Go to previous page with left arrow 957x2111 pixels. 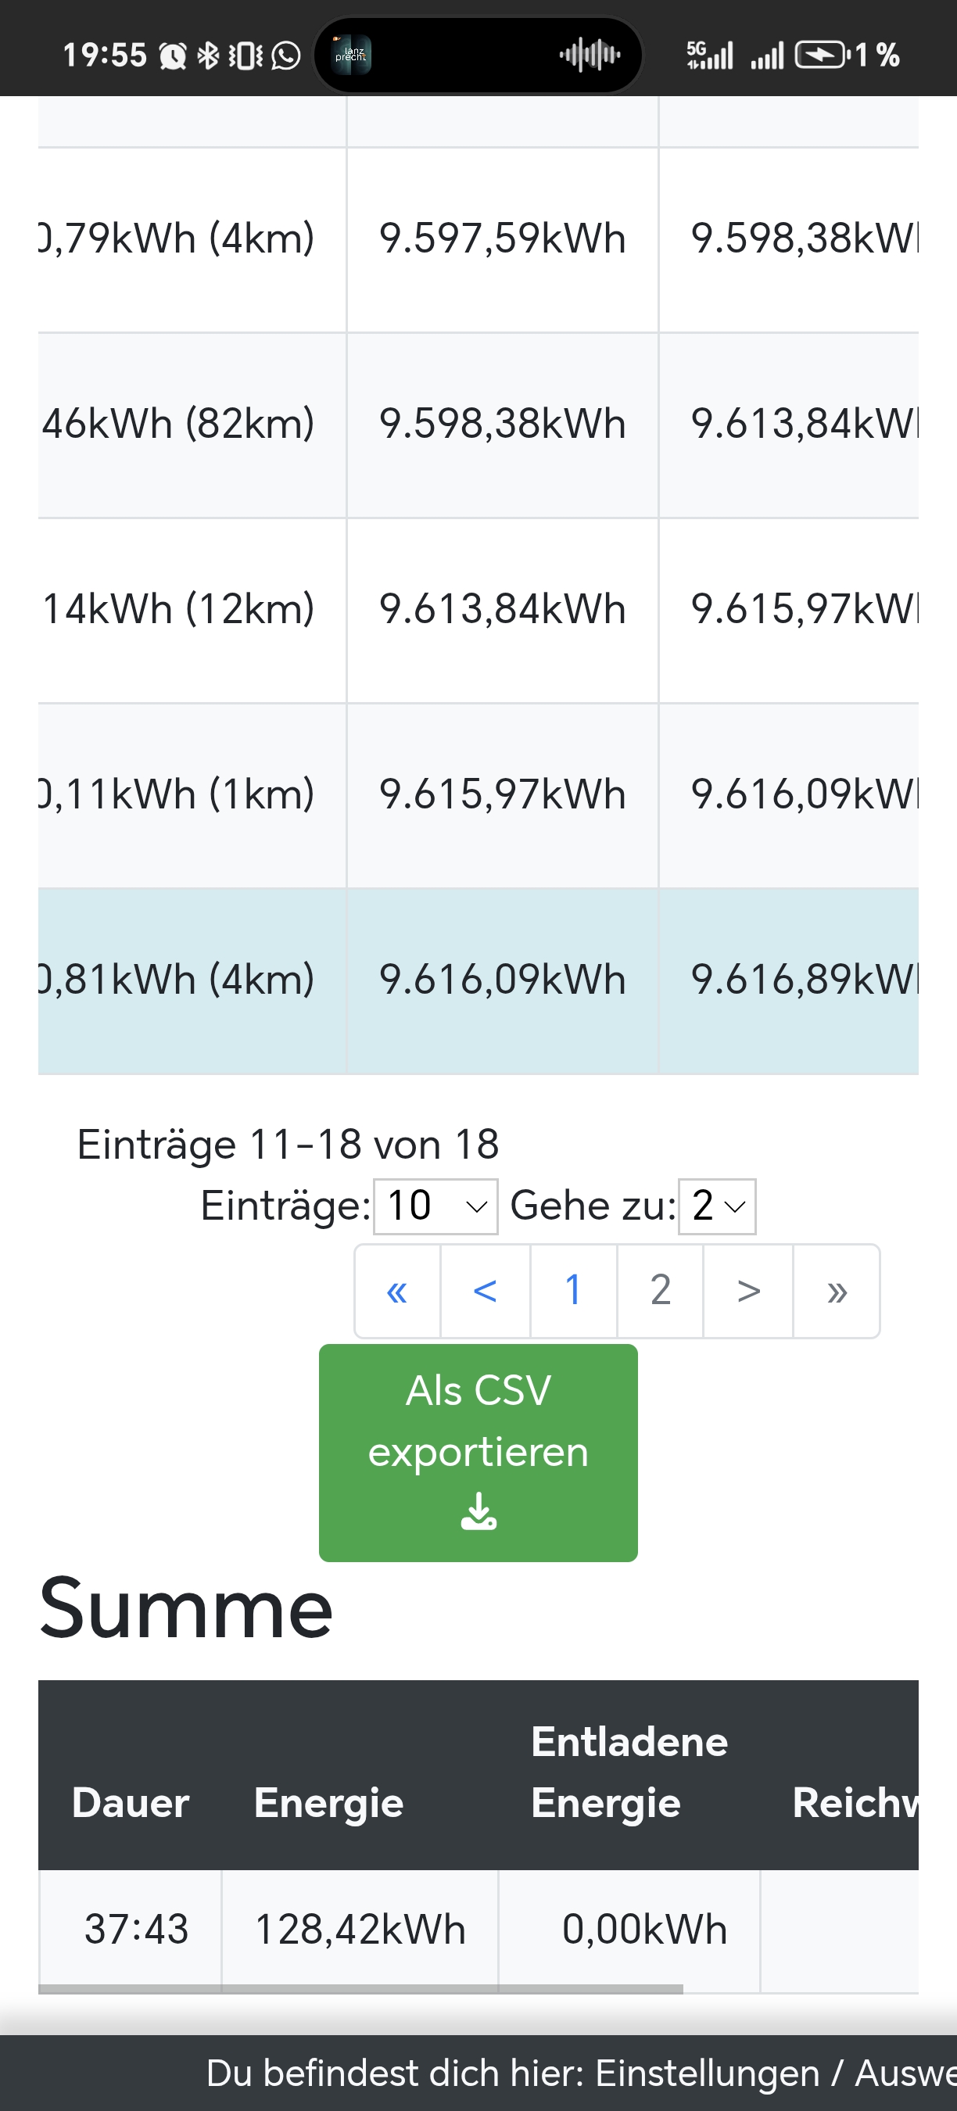coord(485,1291)
